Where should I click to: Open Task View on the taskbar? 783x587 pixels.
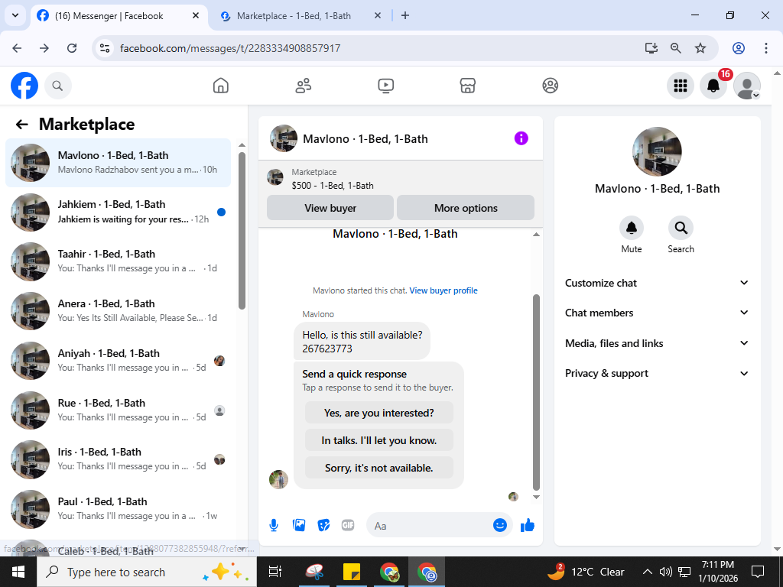tap(275, 572)
